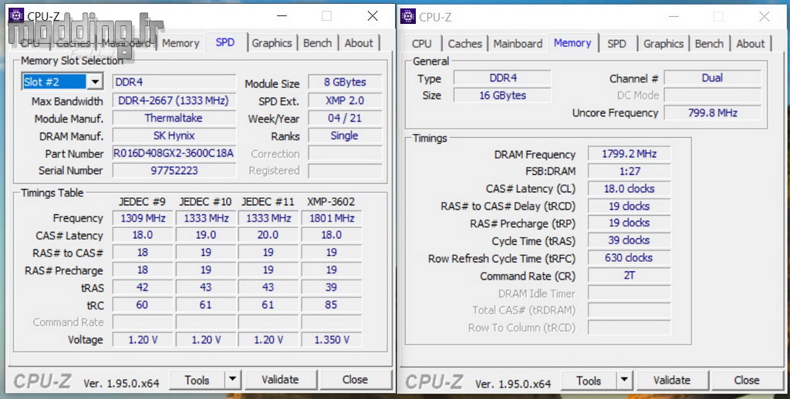Minimize the left CPU-Z window
Screen dimensions: 790x399
click(x=282, y=16)
